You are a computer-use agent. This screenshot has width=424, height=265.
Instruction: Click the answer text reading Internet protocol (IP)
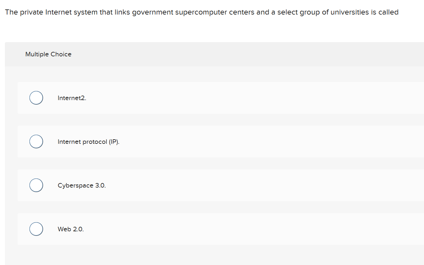[x=88, y=142]
